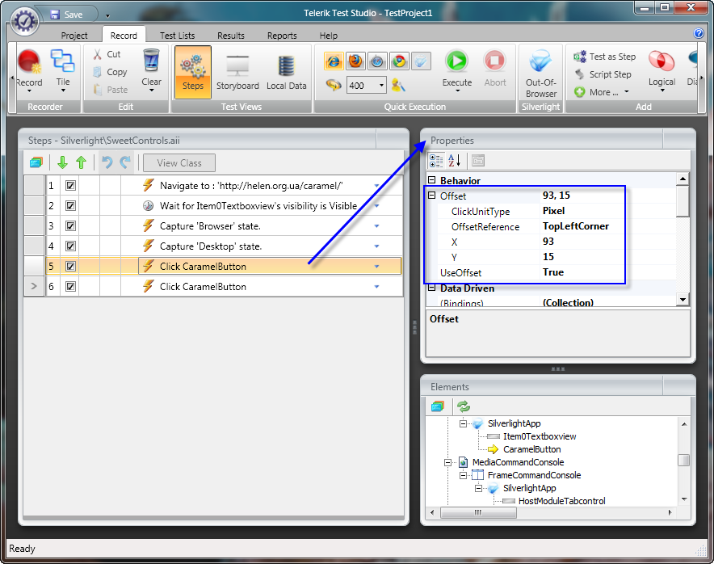Move selected step up with green arrow

81,162
